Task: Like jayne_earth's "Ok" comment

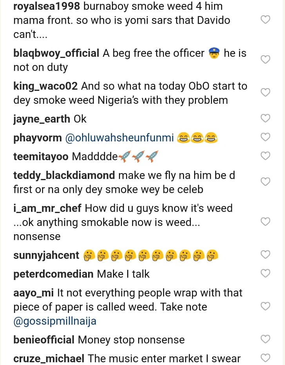Action: tap(265, 118)
